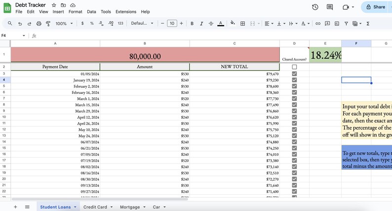Insert a comment
This screenshot has height=211, width=392.
[327, 24]
